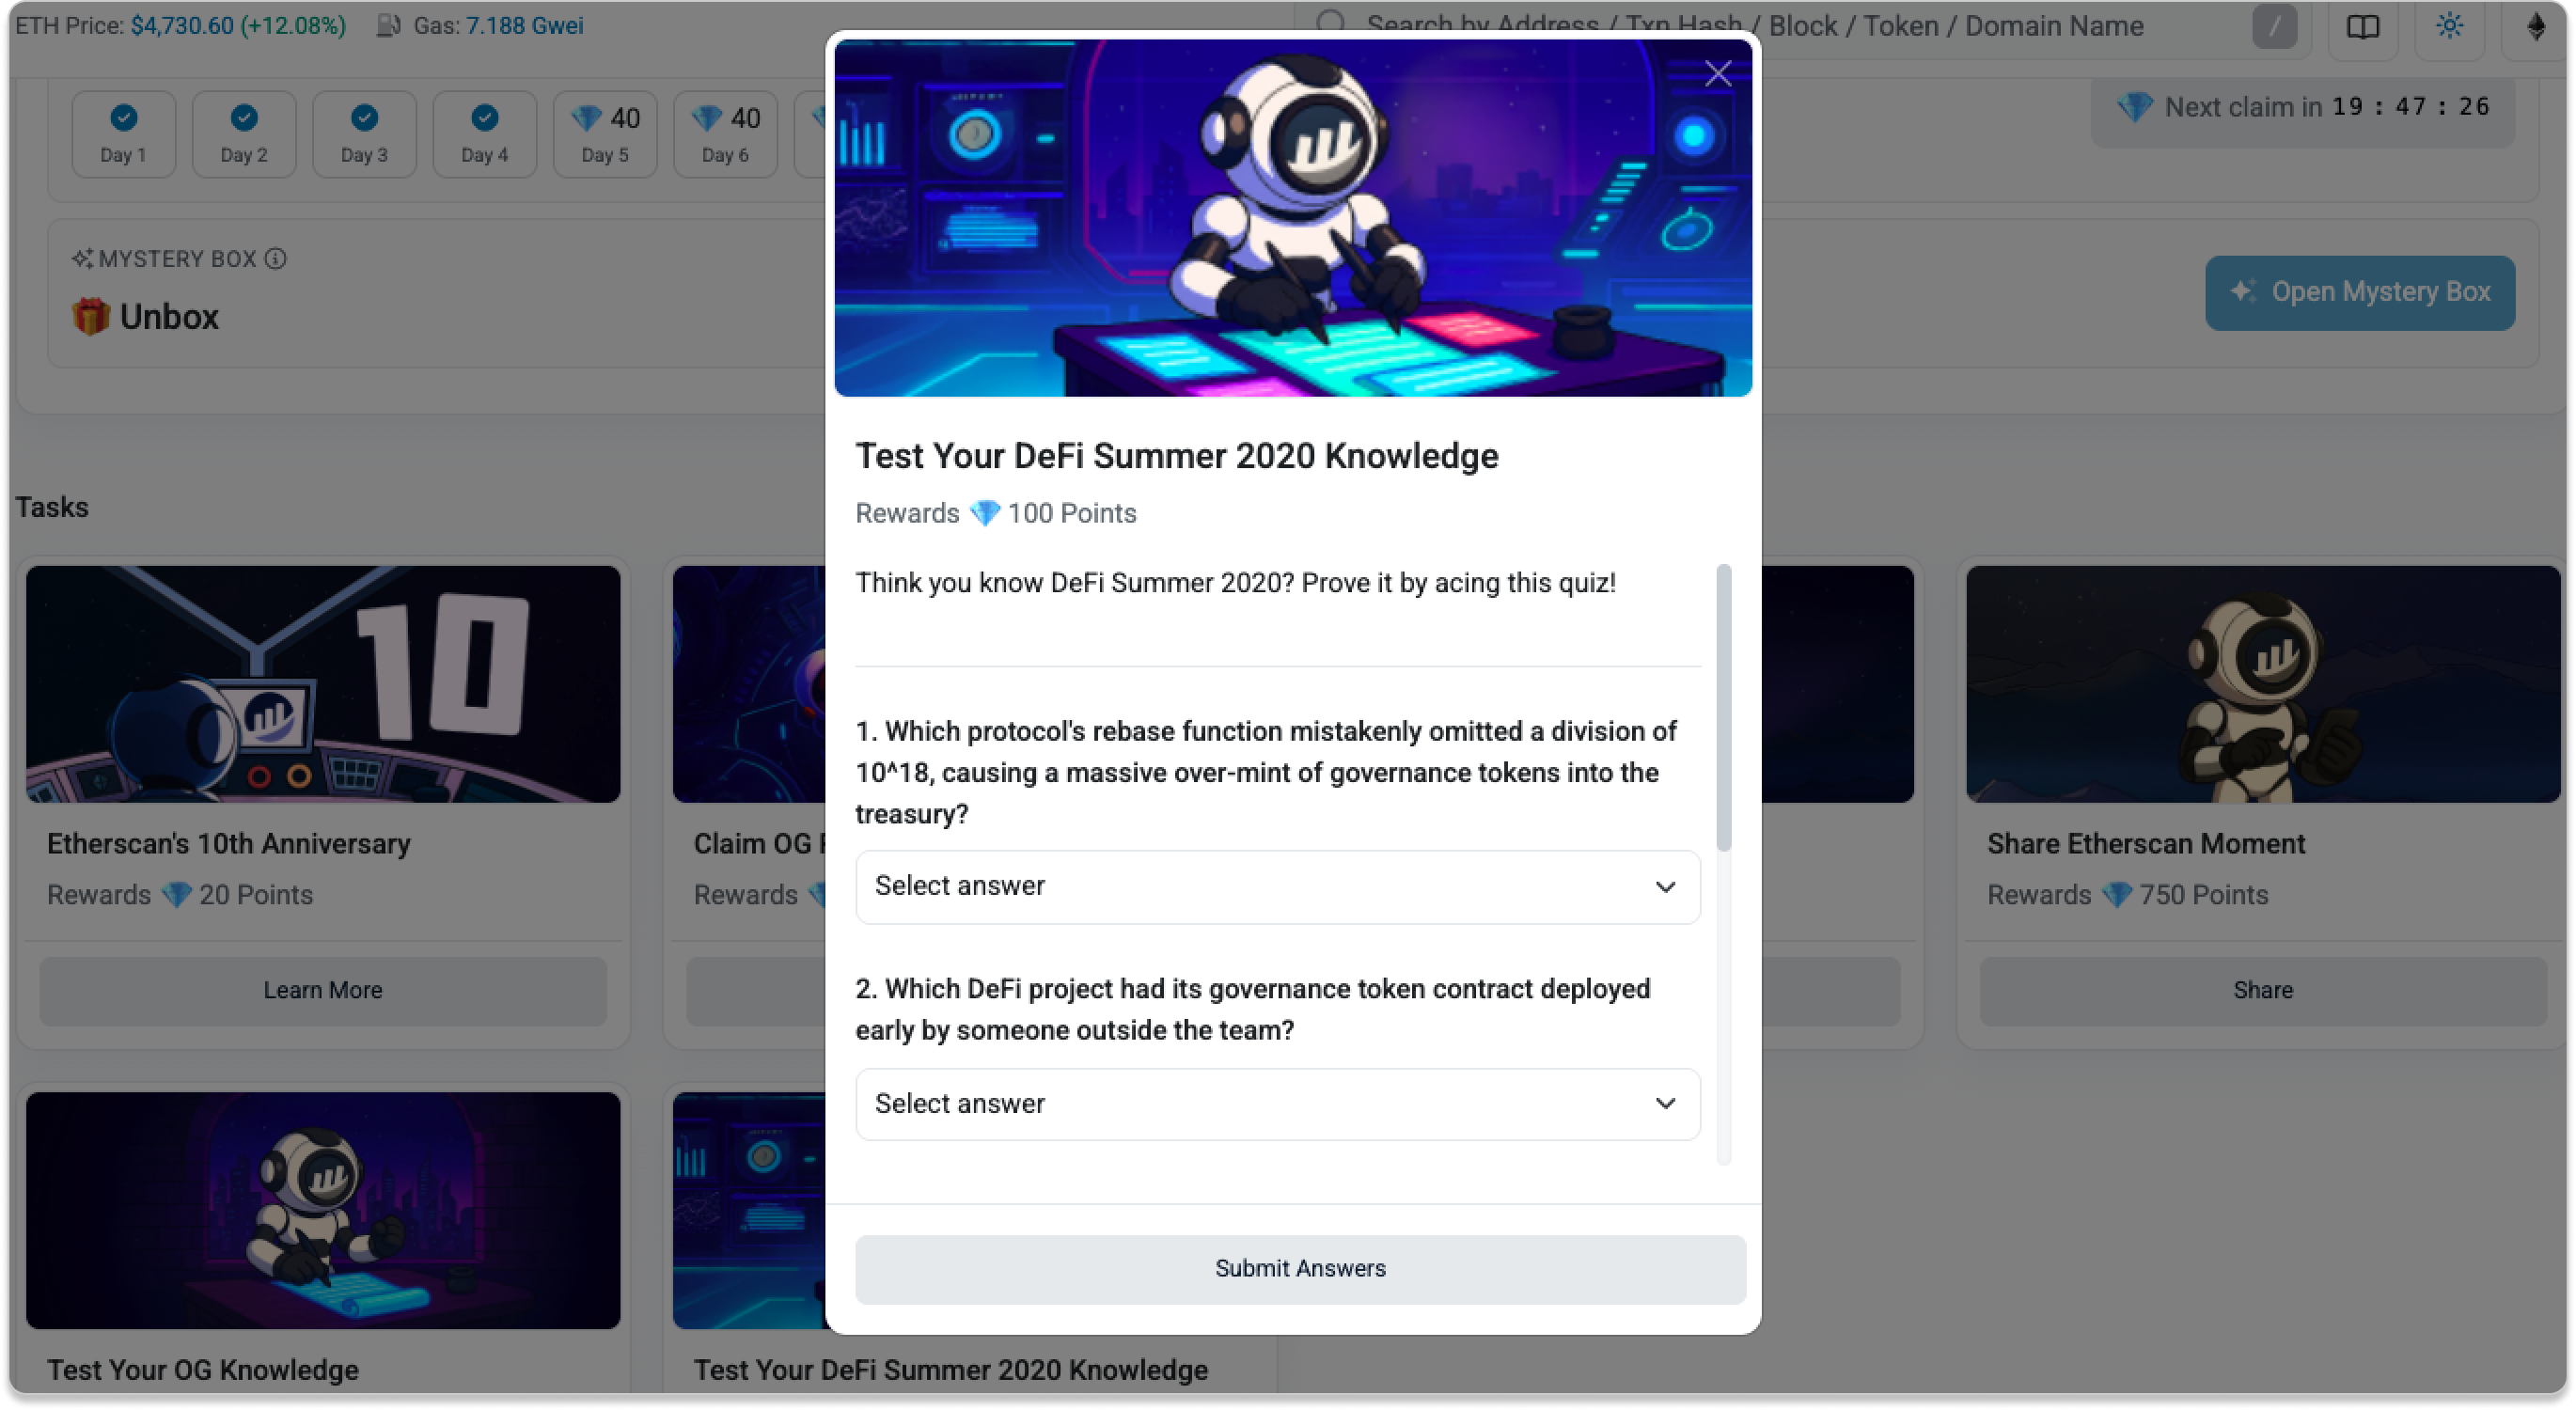The image size is (2576, 1410).
Task: Click the Ethereum logo icon in header
Action: 2535,26
